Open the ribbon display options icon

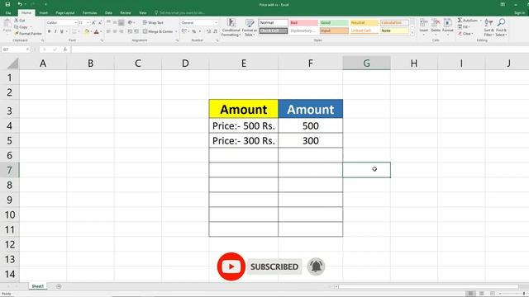point(503,4)
